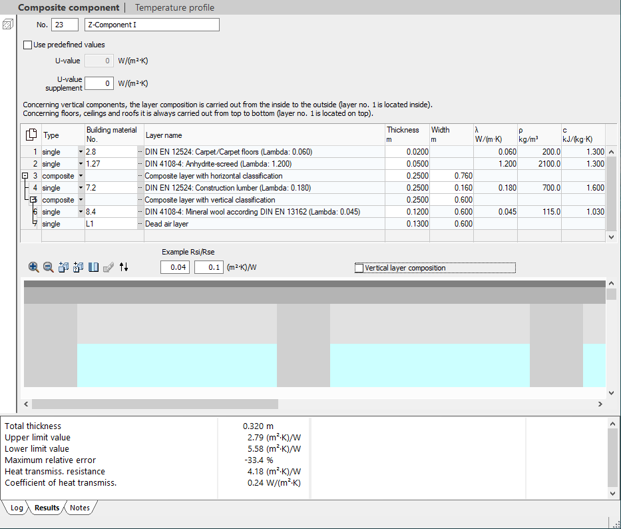Open type dropdown for layer 4

pos(81,188)
